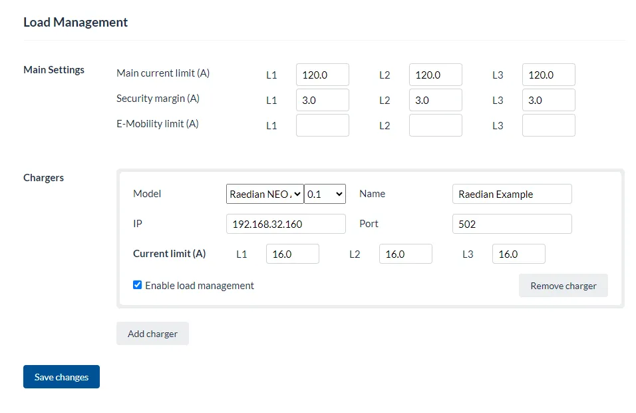Click the Port field showing 502
The width and height of the screenshot is (636, 413).
(512, 224)
